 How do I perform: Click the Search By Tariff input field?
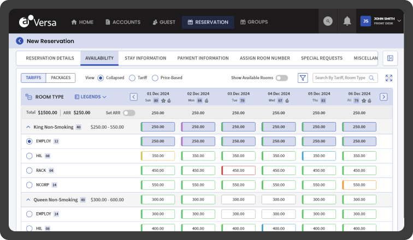[x=341, y=78]
